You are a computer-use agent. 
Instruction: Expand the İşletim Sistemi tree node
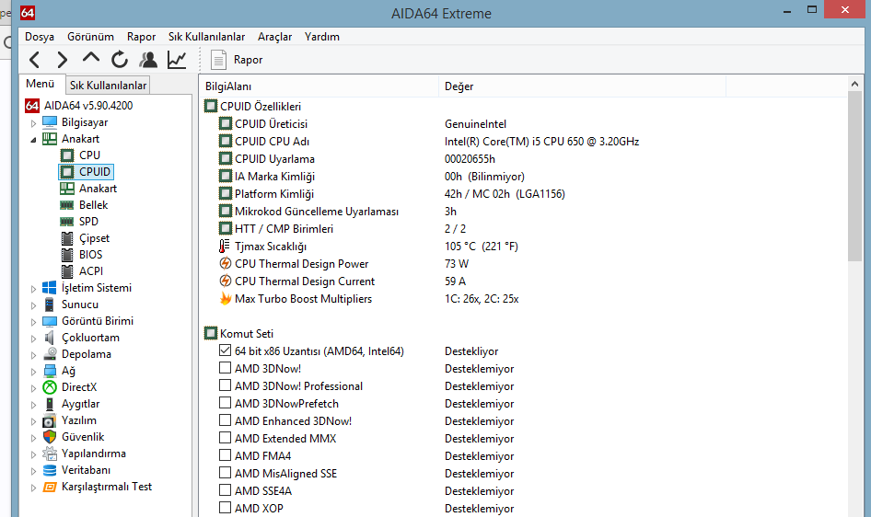pos(34,288)
